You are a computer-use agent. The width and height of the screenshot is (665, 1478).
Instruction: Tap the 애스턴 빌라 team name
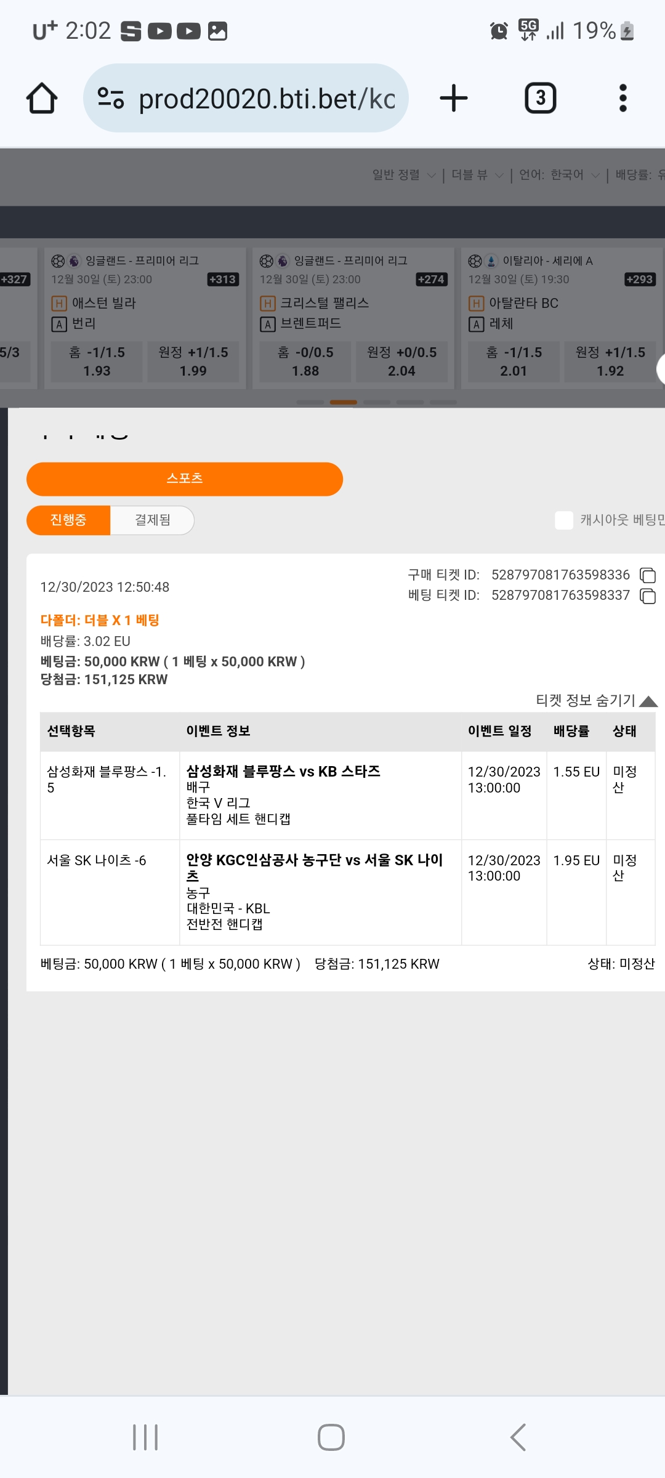point(104,303)
